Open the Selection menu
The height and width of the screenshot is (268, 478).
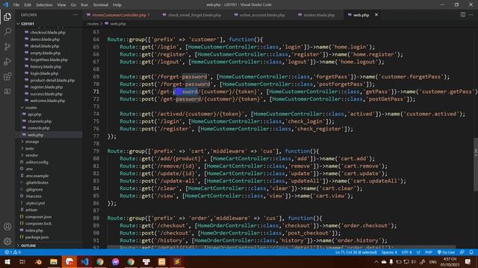click(x=44, y=4)
